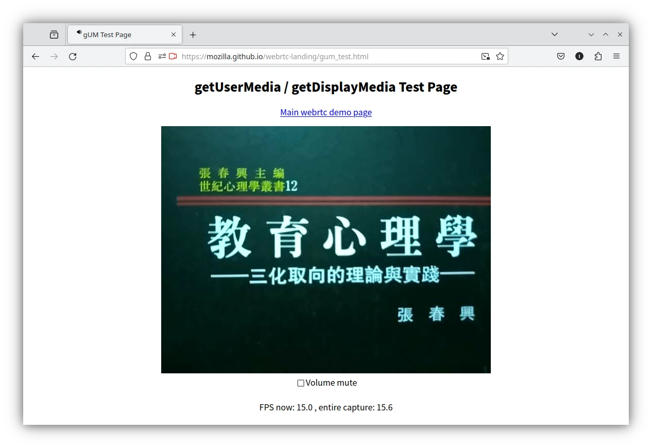
Task: Open the Firefox hamburger application menu
Action: click(x=616, y=57)
